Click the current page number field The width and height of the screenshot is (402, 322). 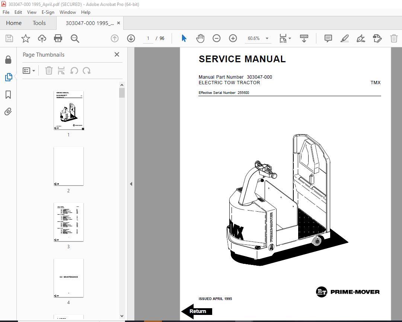[x=148, y=38]
